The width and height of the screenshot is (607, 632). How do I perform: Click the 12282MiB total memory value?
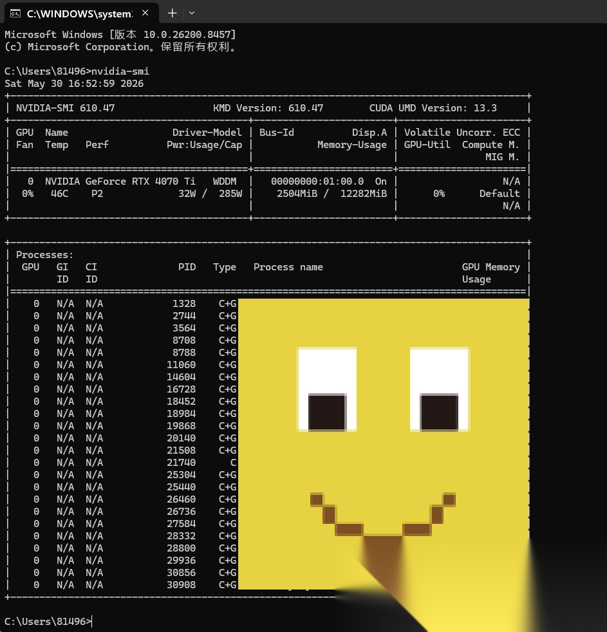[x=364, y=194]
